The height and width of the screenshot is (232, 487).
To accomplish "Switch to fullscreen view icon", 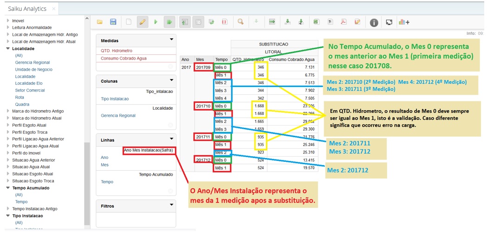I will point(389,22).
